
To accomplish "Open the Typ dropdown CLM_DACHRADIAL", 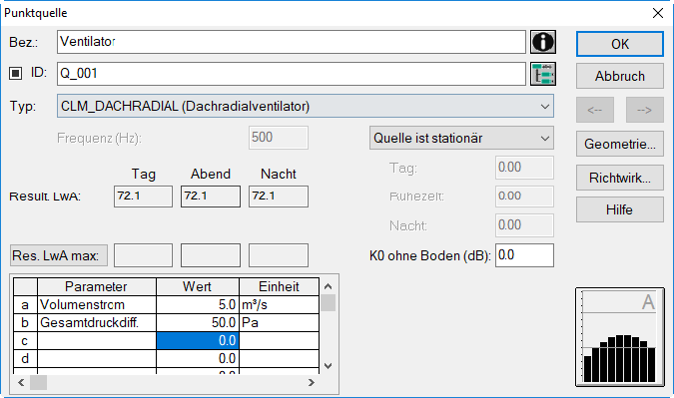I will pos(306,106).
